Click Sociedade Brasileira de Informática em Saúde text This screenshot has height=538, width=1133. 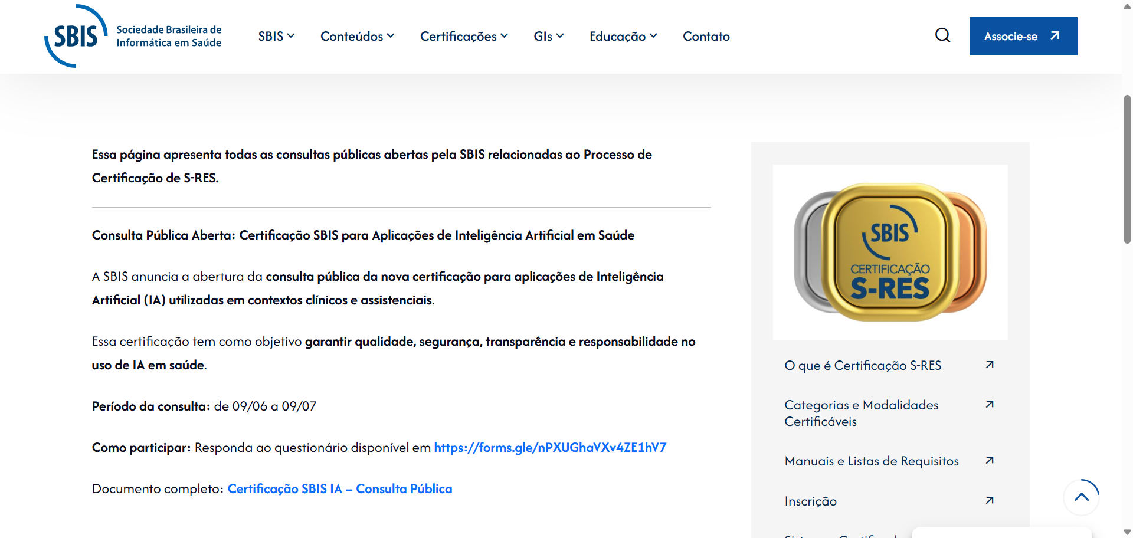pos(169,36)
